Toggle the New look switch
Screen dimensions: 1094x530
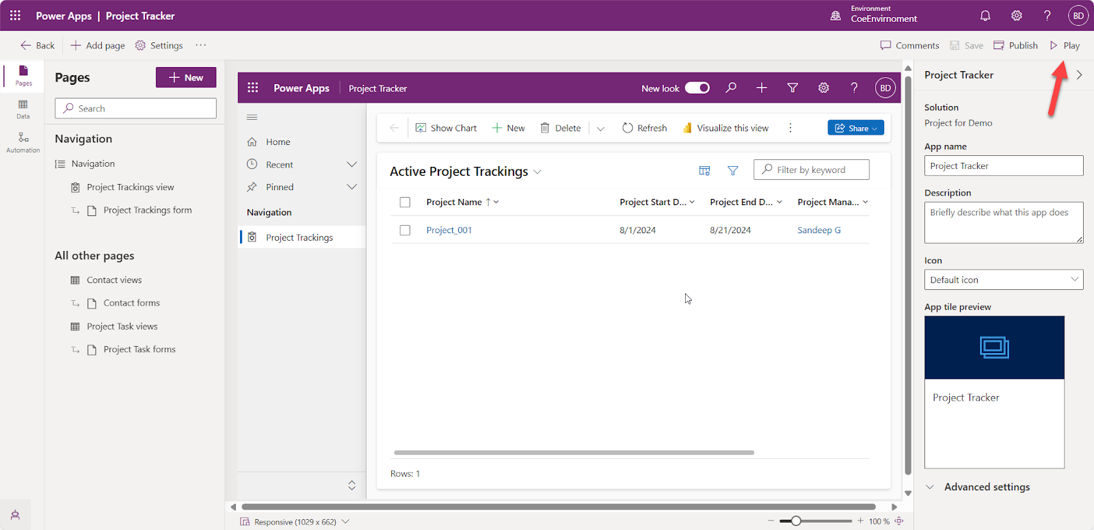tap(697, 88)
